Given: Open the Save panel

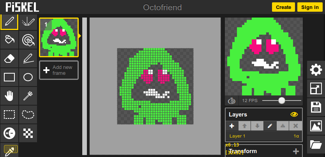Looking at the screenshot, I should click(x=316, y=107).
